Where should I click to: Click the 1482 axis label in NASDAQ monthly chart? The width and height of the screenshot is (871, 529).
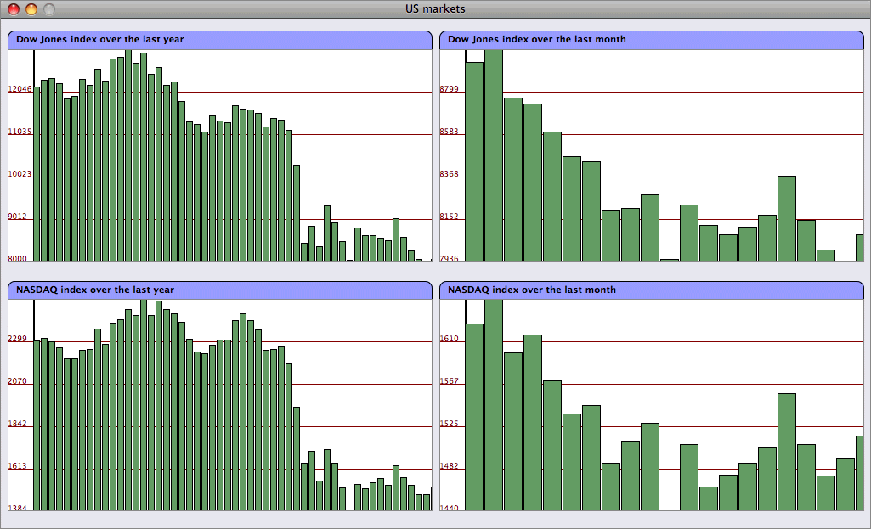tap(450, 466)
